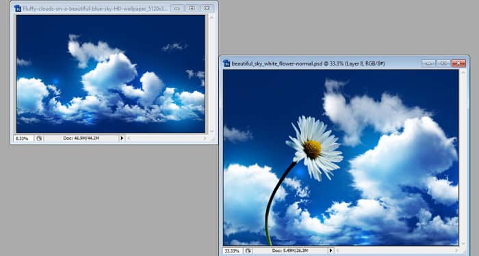Image resolution: width=479 pixels, height=256 pixels.
Task: Click the daisy flower center in the psd canvas
Action: click(x=312, y=149)
